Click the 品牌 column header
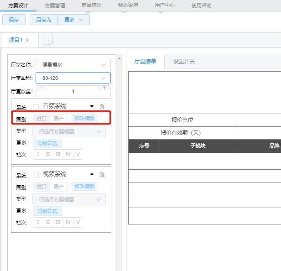 274,146
